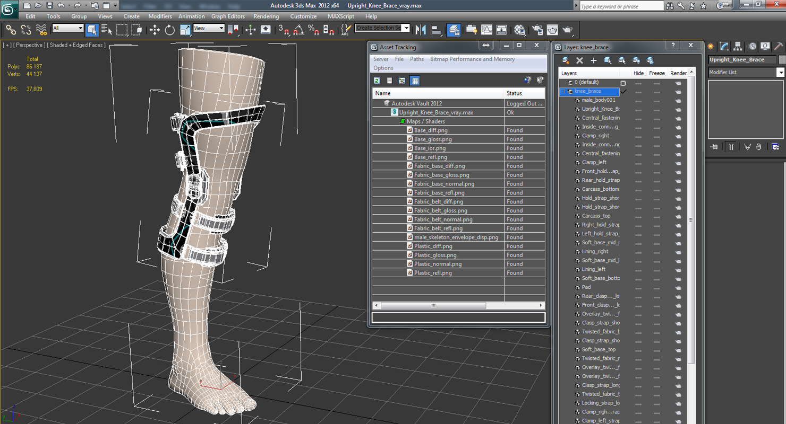The height and width of the screenshot is (424, 786).
Task: Click the object color swatch beside name
Action: click(x=781, y=59)
